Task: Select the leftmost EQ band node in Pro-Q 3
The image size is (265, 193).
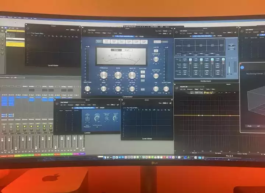Action: click(x=199, y=115)
